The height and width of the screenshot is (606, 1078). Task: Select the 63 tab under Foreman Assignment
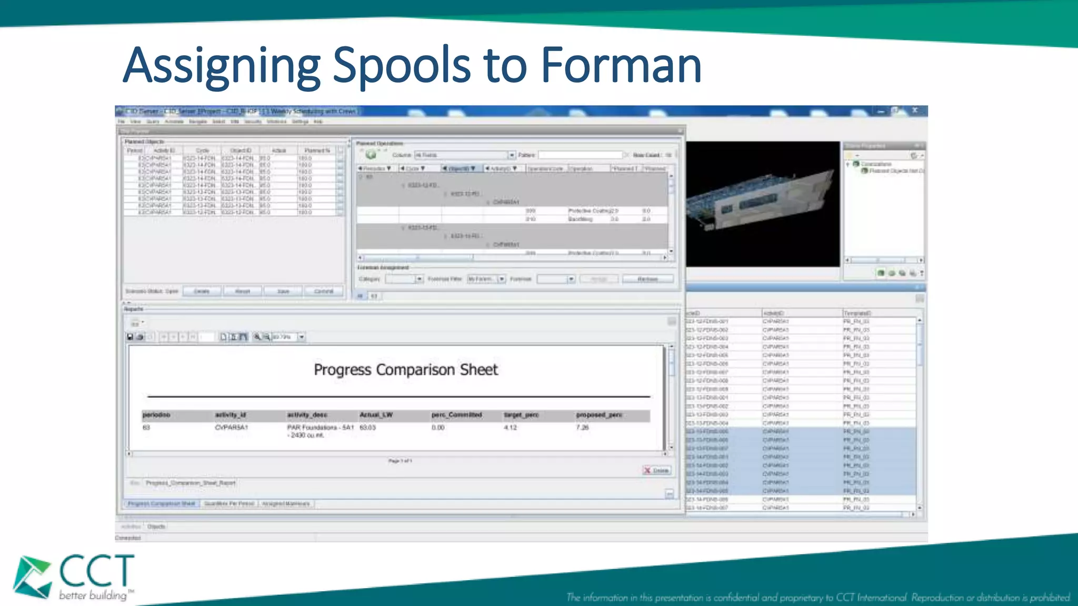374,296
